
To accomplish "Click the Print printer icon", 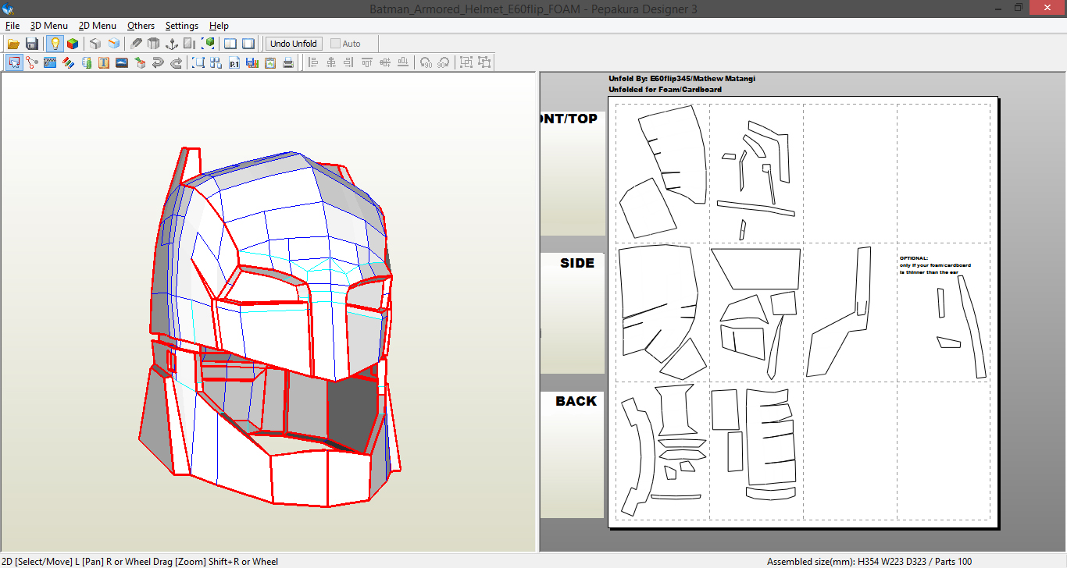I will (x=288, y=62).
